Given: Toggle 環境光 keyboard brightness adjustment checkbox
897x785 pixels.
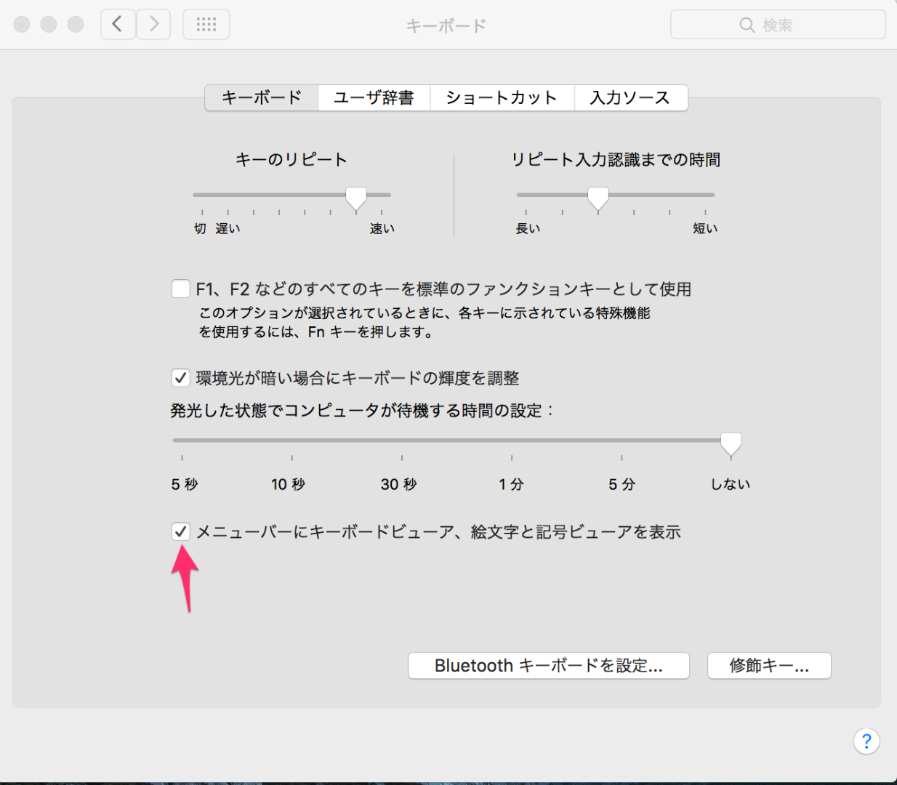Looking at the screenshot, I should 180,378.
